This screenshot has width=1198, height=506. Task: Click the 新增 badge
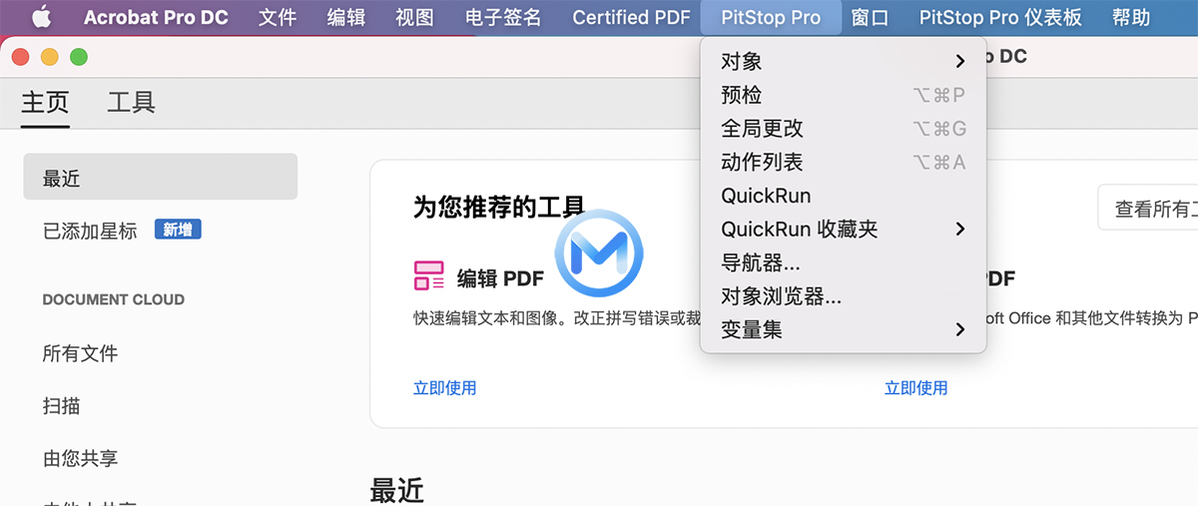[x=178, y=230]
